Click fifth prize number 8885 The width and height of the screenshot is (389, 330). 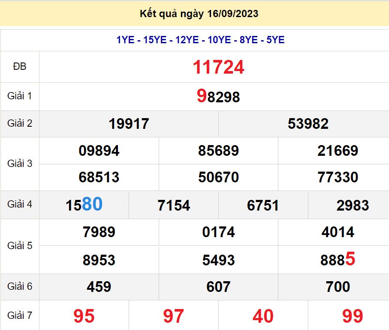338,259
